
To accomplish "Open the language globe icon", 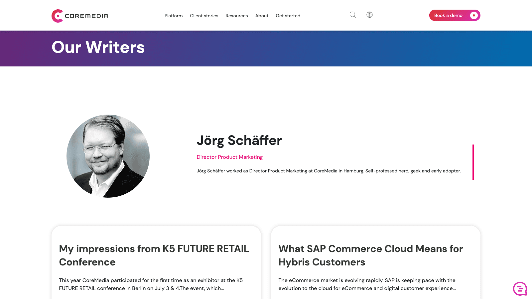I will tap(369, 15).
